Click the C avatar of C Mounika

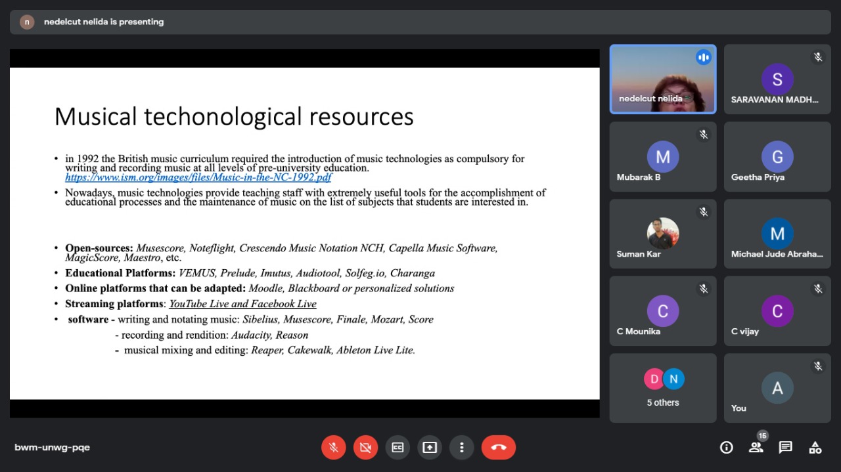tap(663, 311)
